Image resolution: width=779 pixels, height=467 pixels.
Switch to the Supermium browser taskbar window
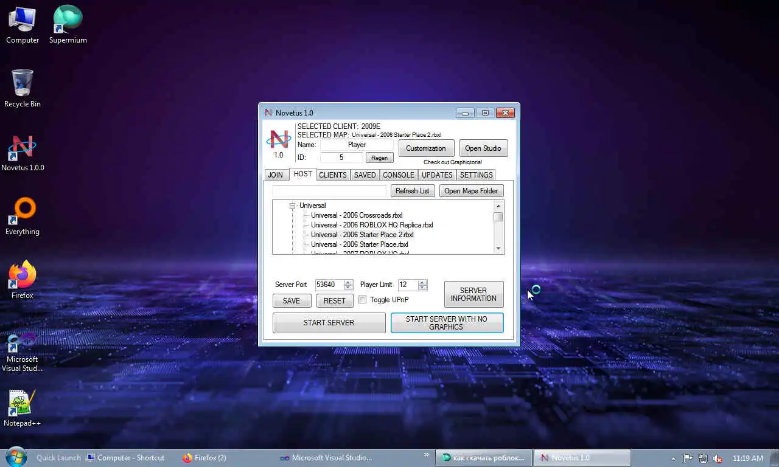click(484, 458)
